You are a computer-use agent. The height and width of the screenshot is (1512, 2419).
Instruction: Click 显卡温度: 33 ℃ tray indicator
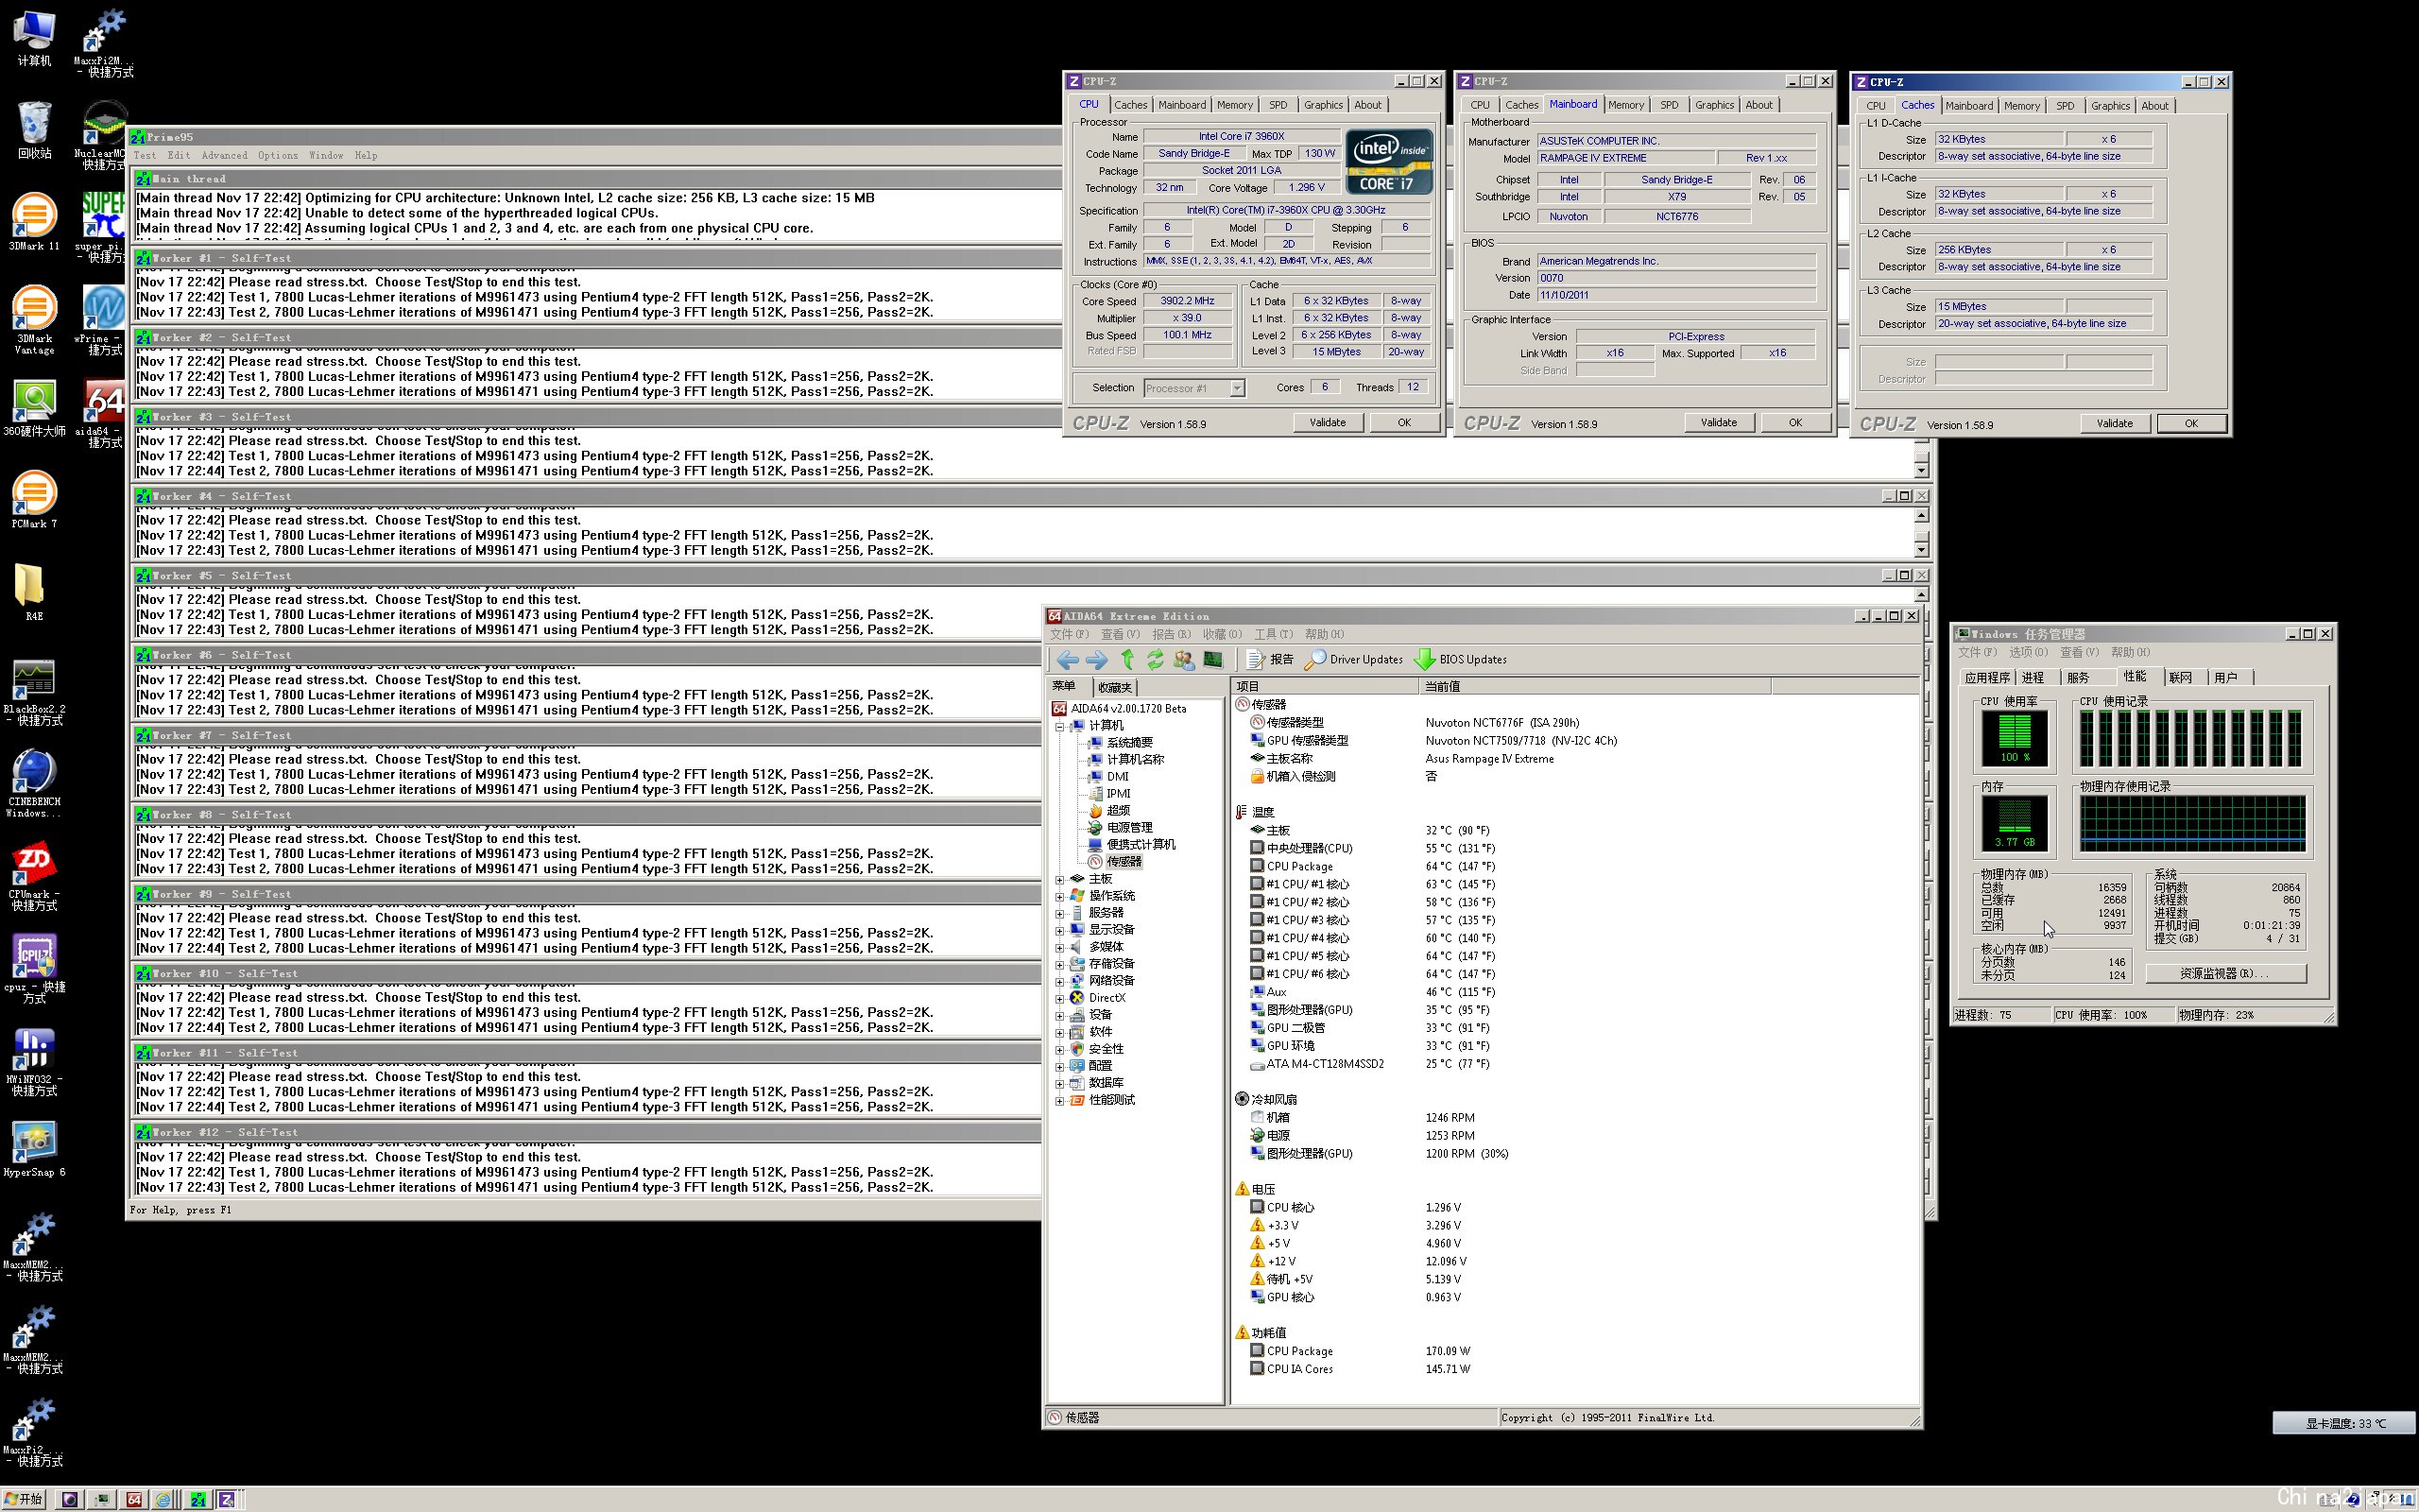(x=2344, y=1423)
